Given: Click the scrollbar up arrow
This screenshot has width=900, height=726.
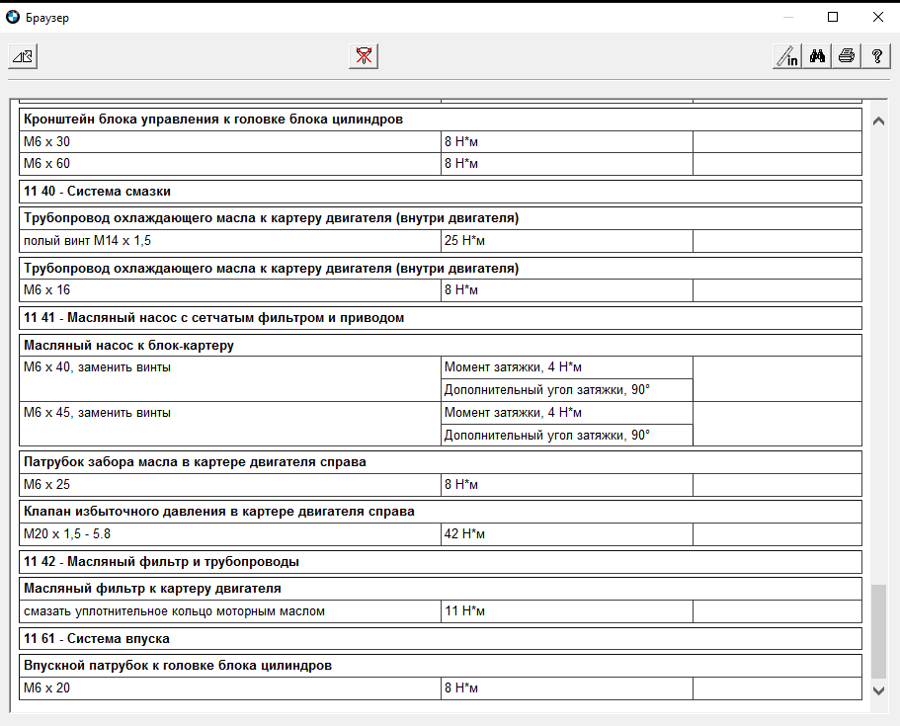Looking at the screenshot, I should [x=877, y=121].
